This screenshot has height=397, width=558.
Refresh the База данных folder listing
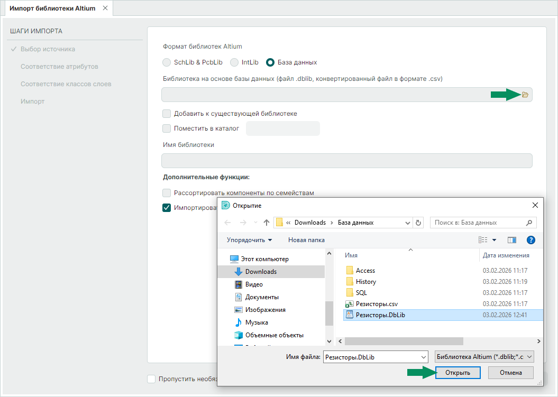(418, 223)
